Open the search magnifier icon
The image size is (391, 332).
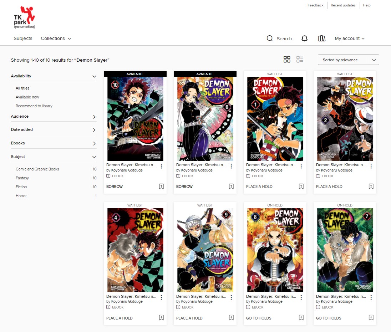[x=270, y=39]
